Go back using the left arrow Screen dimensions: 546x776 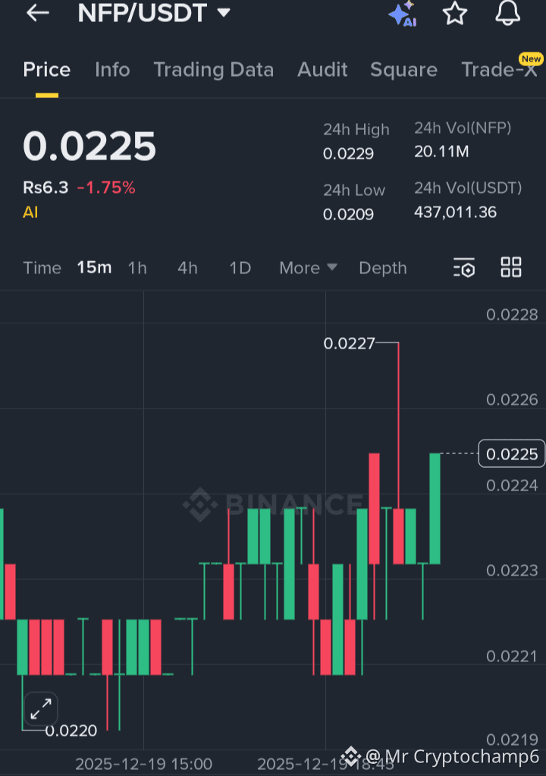pyautogui.click(x=38, y=13)
